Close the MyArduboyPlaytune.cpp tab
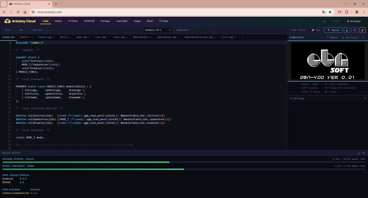The image size is (368, 198). pyautogui.click(x=215, y=37)
